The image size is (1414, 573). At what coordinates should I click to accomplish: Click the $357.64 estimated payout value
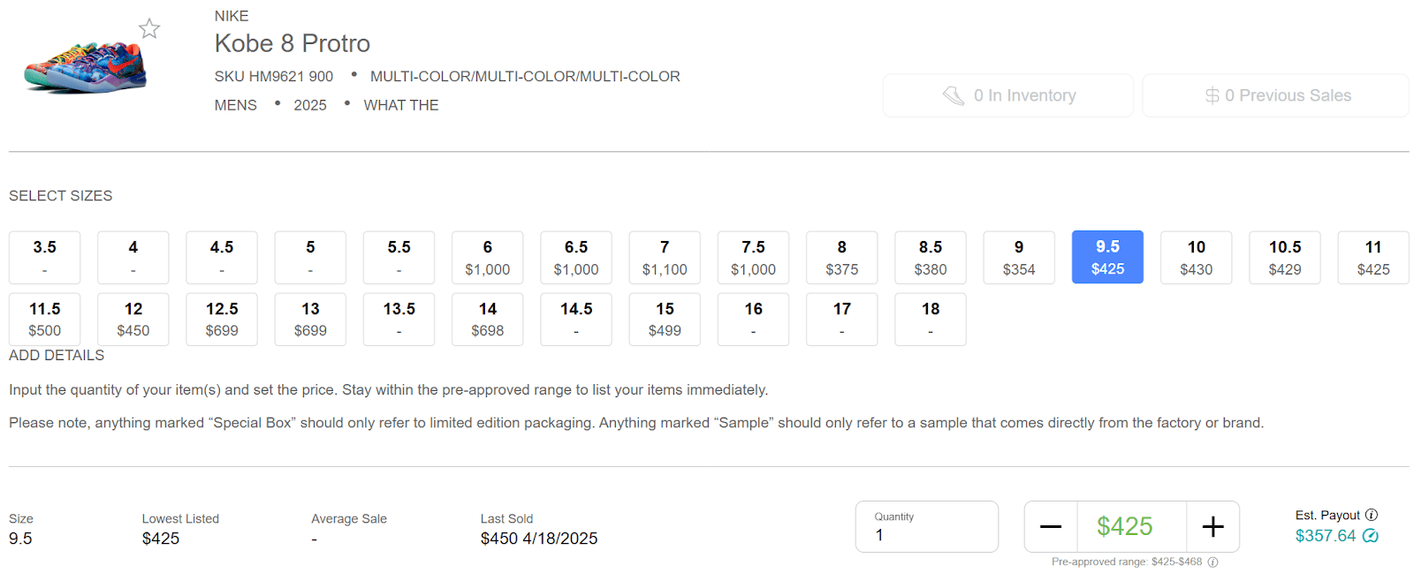[x=1326, y=536]
